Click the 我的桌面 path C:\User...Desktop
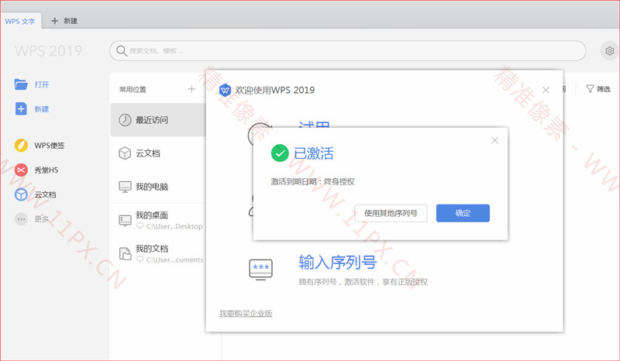 (x=174, y=226)
